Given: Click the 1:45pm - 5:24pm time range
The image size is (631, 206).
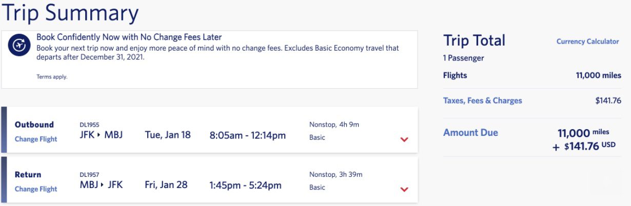Looking at the screenshot, I should [246, 186].
